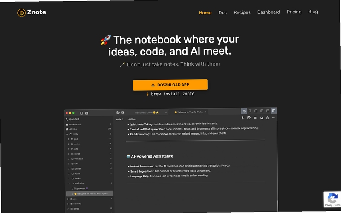The image size is (341, 213).
Task: Expand the learning folder
Action: (x=68, y=204)
